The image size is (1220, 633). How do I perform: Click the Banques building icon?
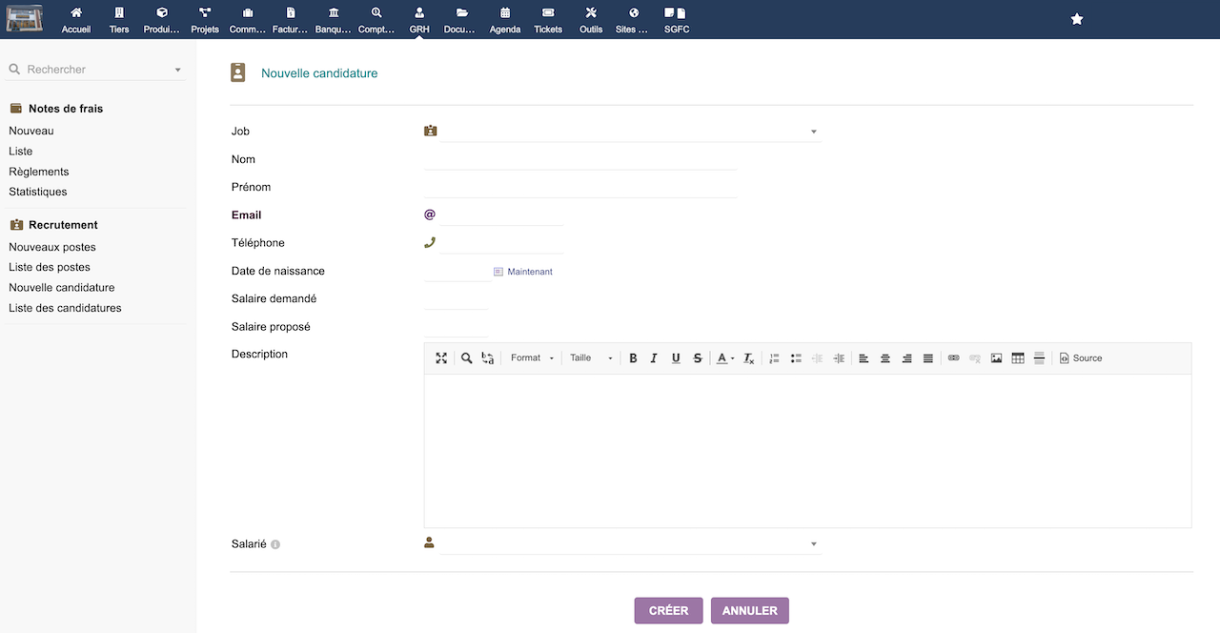(334, 13)
